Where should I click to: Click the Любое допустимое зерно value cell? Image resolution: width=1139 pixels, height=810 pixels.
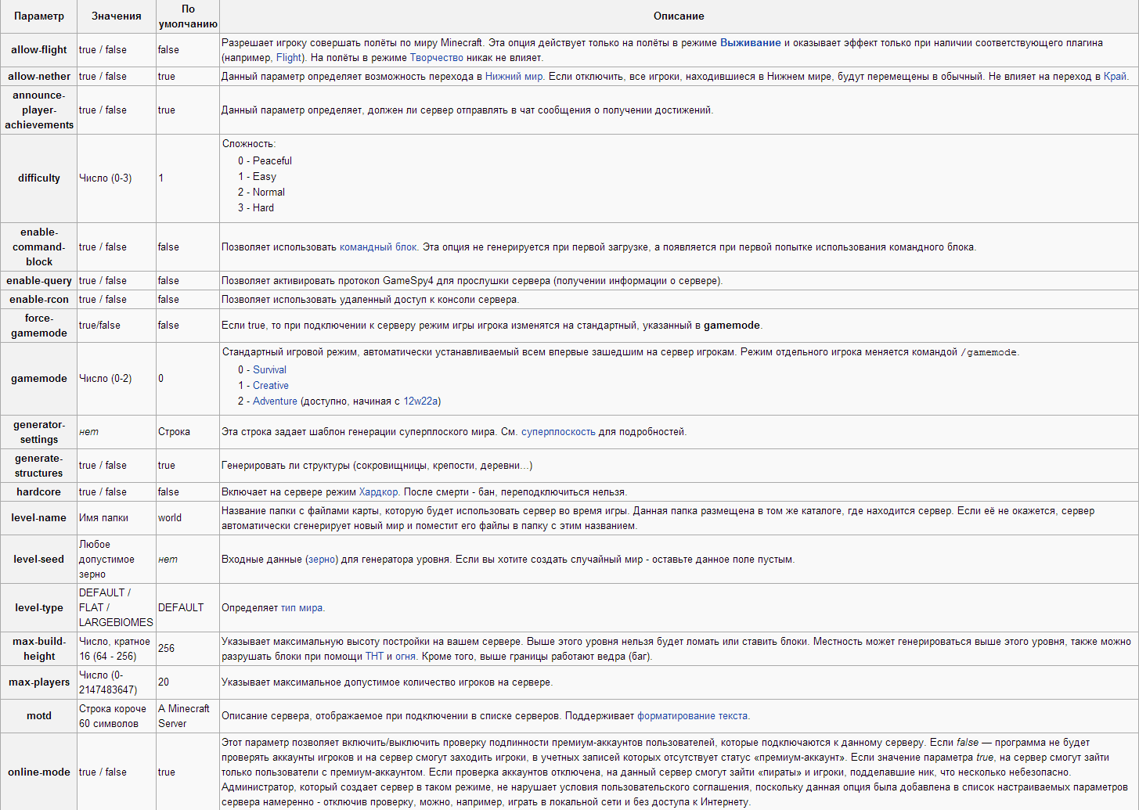117,560
